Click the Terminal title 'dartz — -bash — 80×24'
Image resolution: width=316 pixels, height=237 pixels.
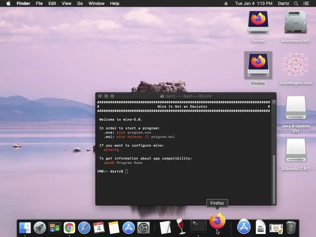(x=188, y=96)
